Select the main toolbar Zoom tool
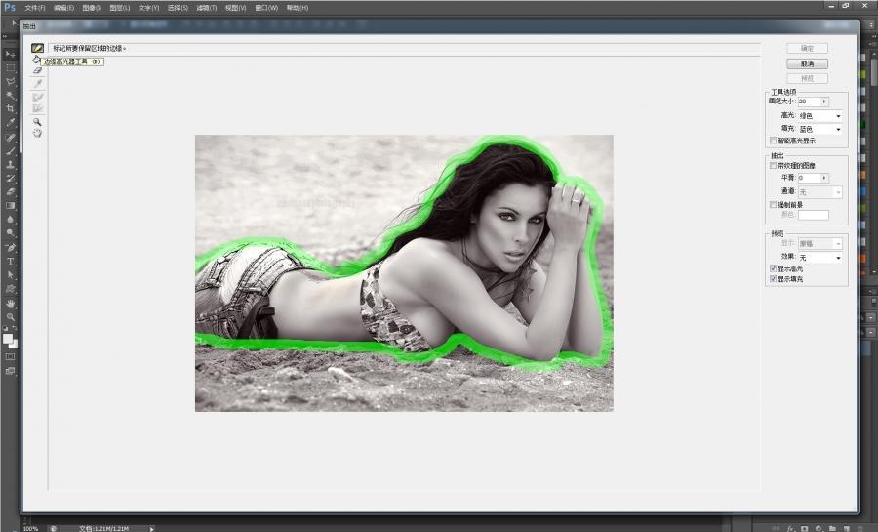Viewport: 878px width, 532px height. pyautogui.click(x=10, y=316)
